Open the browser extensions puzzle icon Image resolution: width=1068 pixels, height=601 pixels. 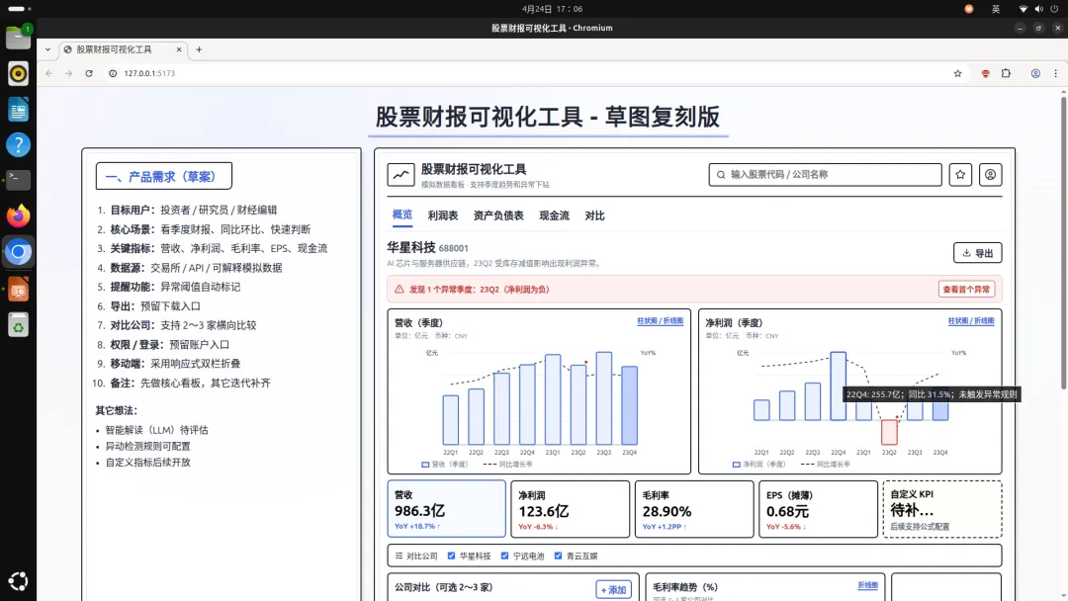pos(1006,73)
